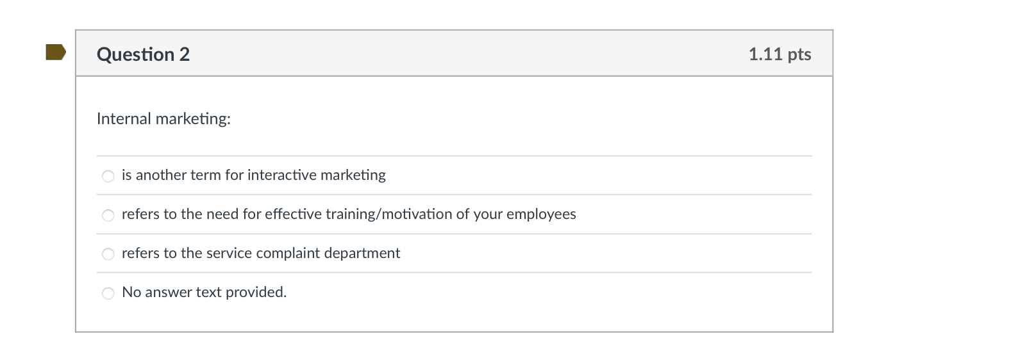Viewport: 1009px width, 356px height.
Task: Select the 'No answer text provided' radio button
Action: [x=108, y=293]
